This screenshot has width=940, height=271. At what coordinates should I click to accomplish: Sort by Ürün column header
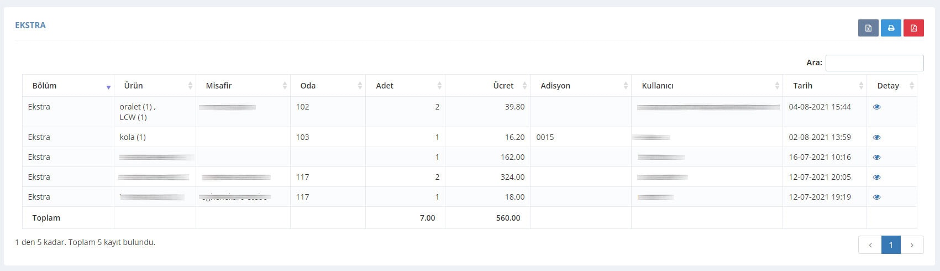(x=155, y=86)
